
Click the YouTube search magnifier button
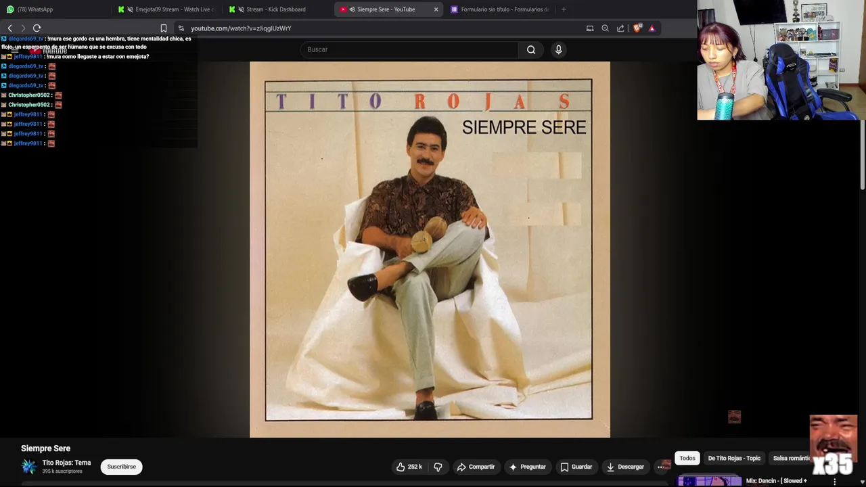(531, 49)
